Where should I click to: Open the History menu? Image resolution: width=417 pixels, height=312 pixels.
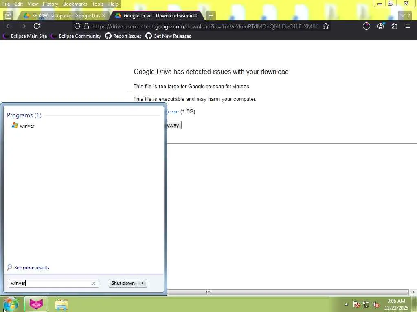click(50, 4)
